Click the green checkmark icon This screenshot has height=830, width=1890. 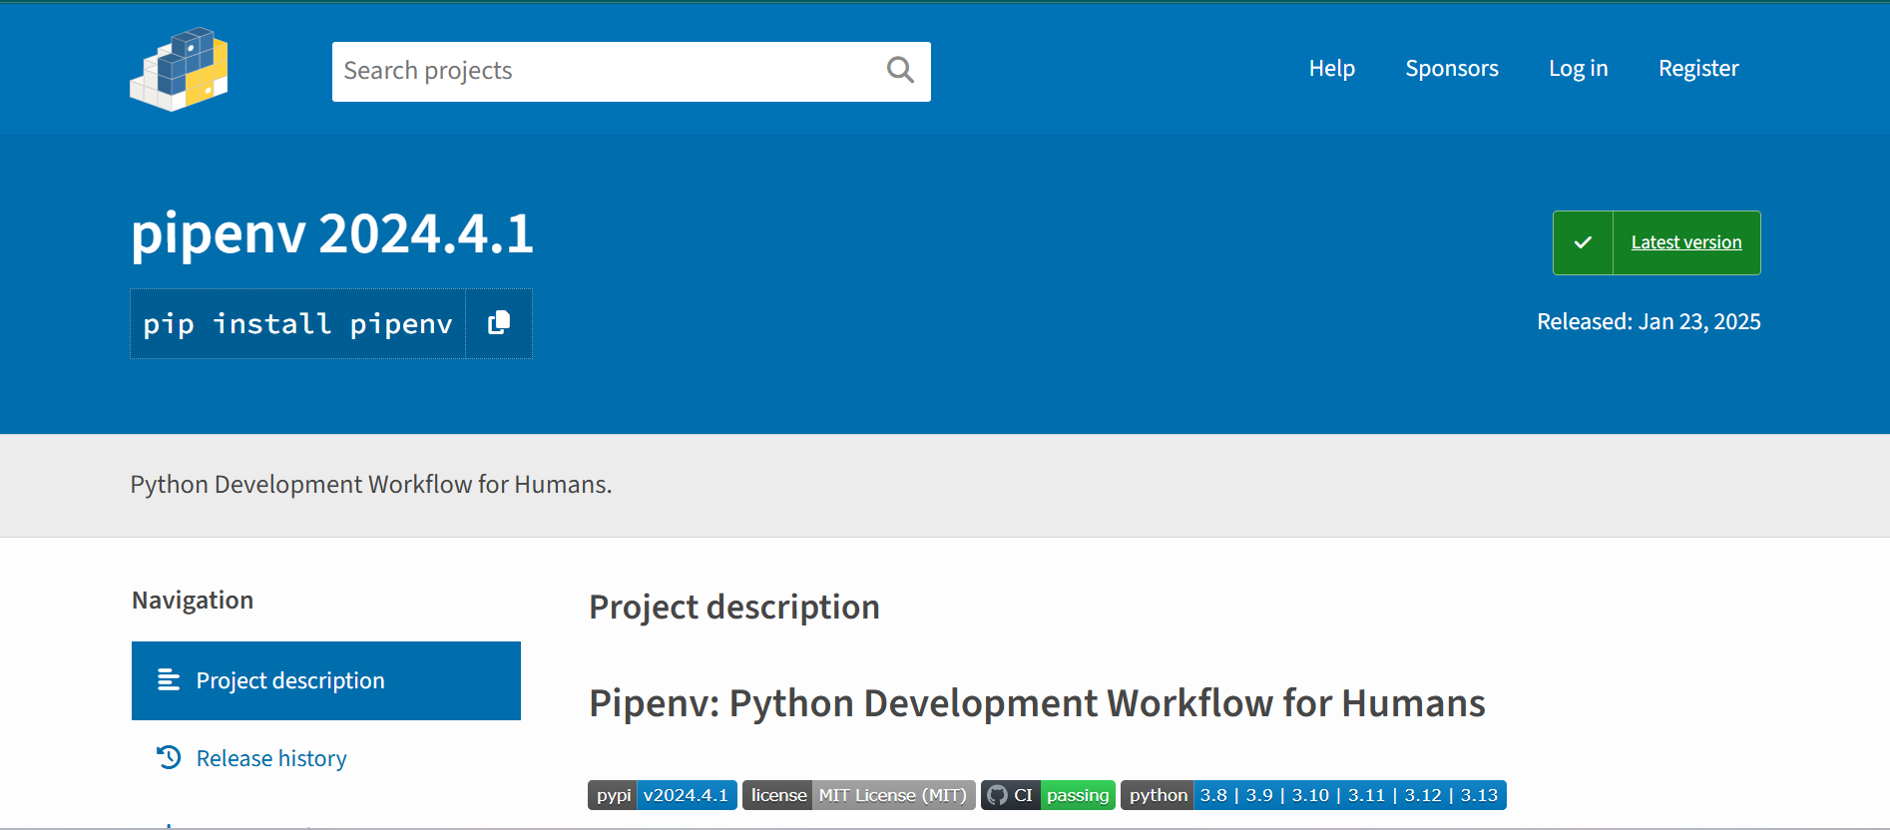(x=1583, y=242)
